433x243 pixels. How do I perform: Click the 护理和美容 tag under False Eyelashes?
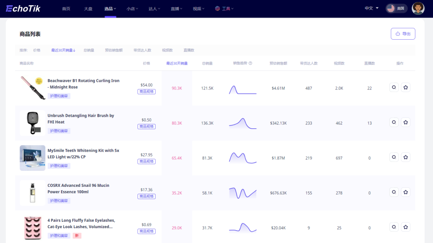[59, 236]
